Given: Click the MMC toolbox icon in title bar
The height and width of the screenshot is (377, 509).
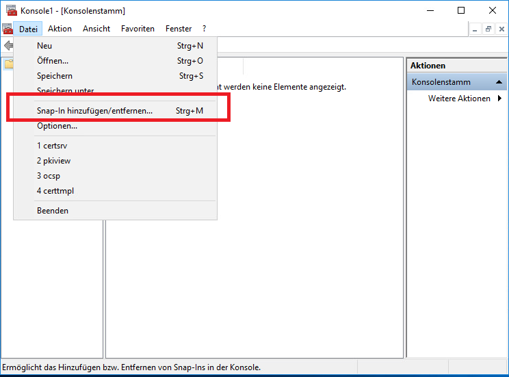Looking at the screenshot, I should point(11,10).
